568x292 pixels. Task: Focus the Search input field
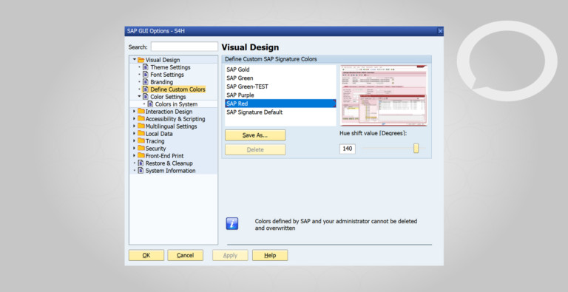tap(184, 47)
